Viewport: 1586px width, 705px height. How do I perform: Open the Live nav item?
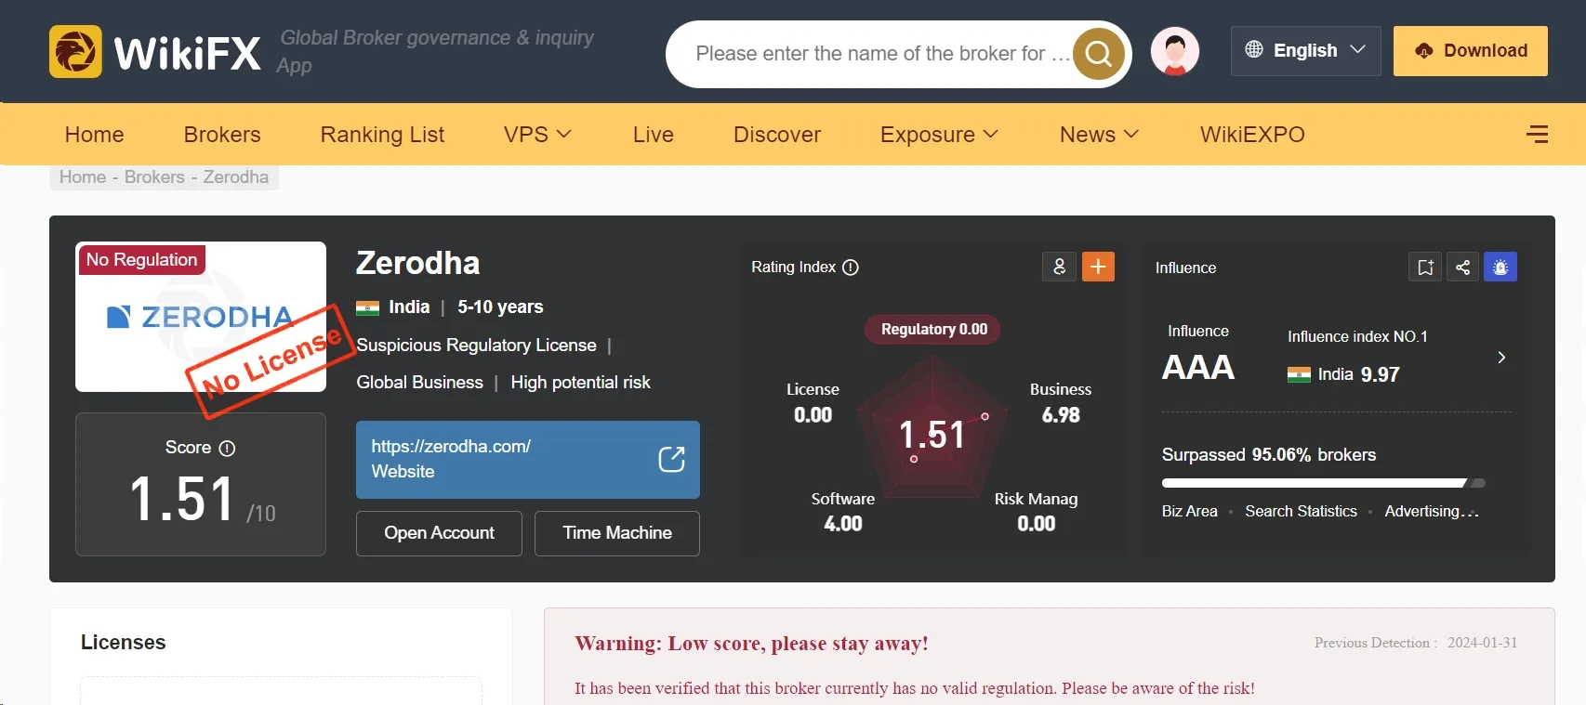pos(654,135)
